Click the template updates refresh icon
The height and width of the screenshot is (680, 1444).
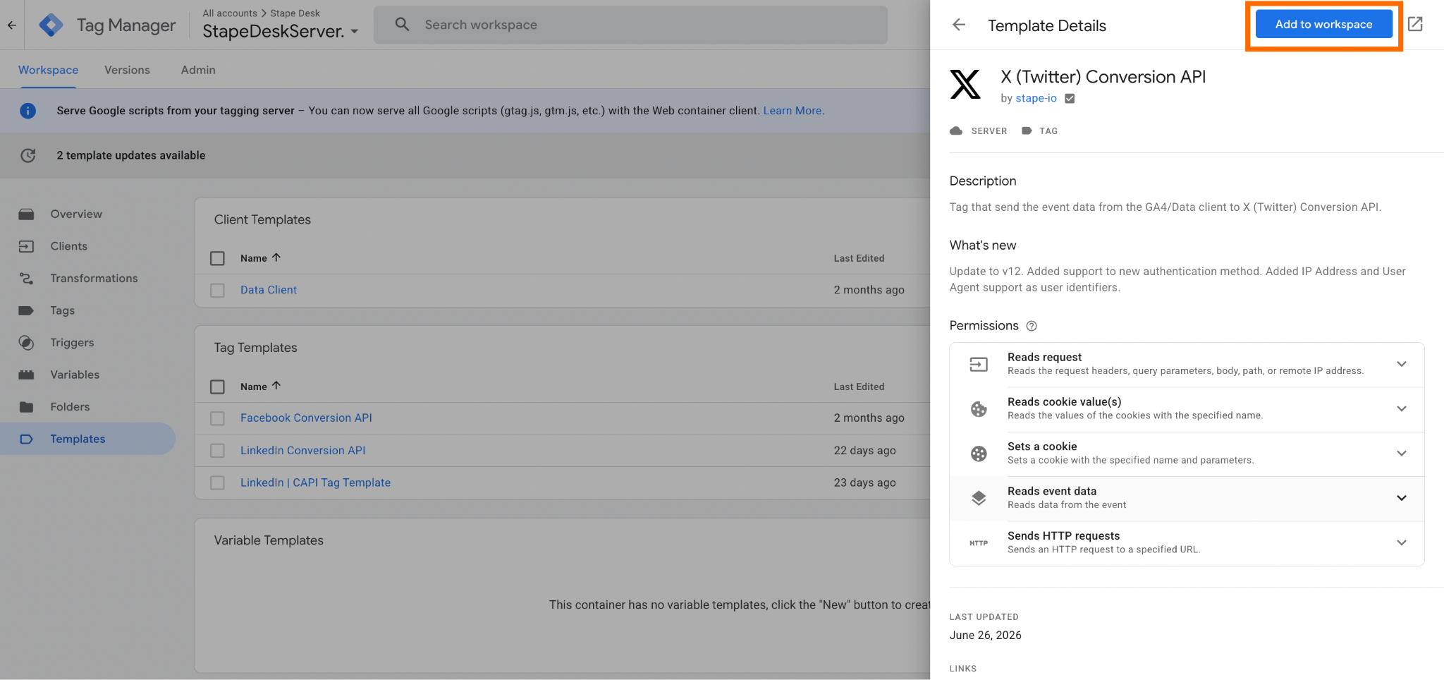[x=28, y=155]
